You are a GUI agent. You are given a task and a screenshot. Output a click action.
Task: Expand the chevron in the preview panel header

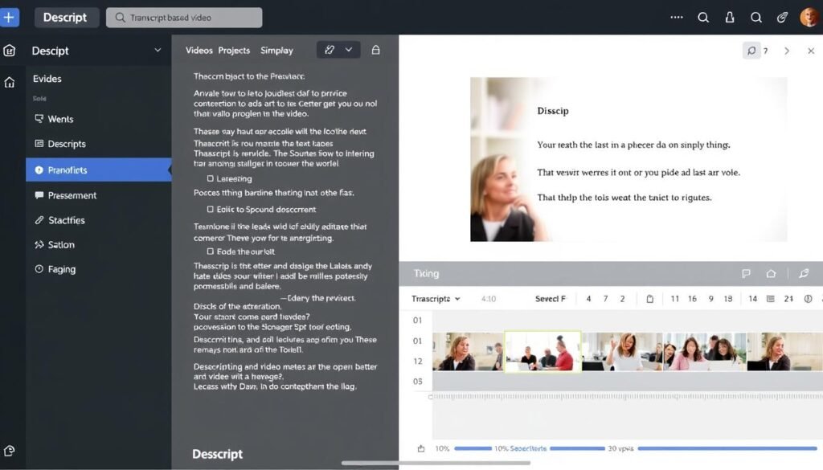tap(788, 50)
